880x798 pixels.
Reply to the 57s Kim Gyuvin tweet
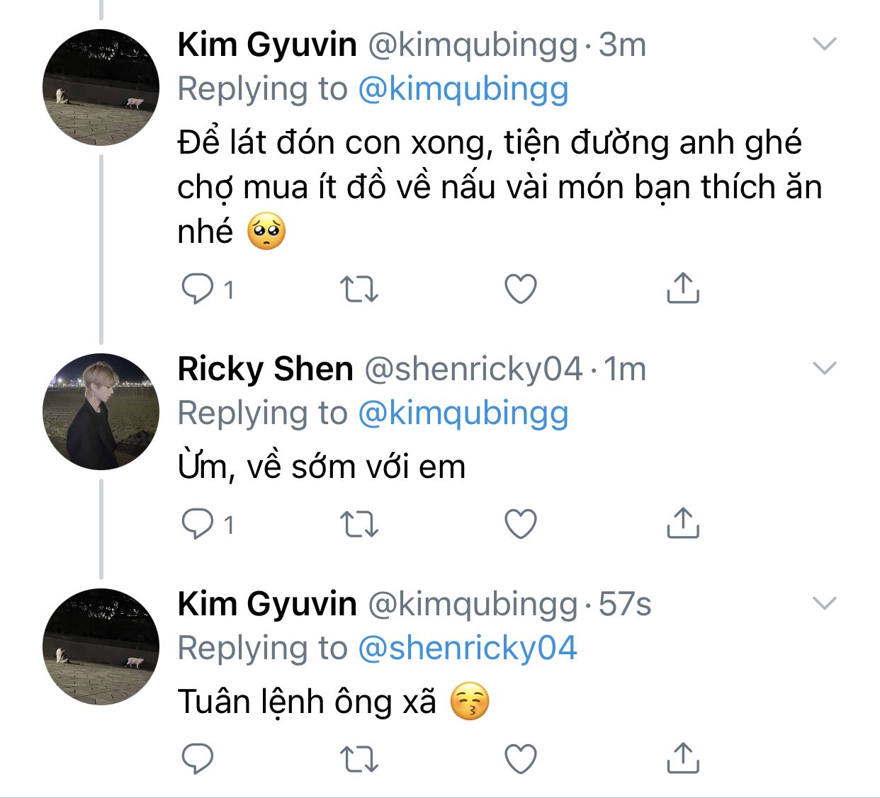coord(198,759)
